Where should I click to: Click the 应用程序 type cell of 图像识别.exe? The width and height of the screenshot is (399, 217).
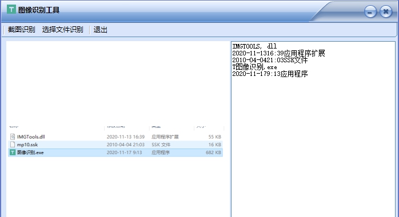point(161,152)
